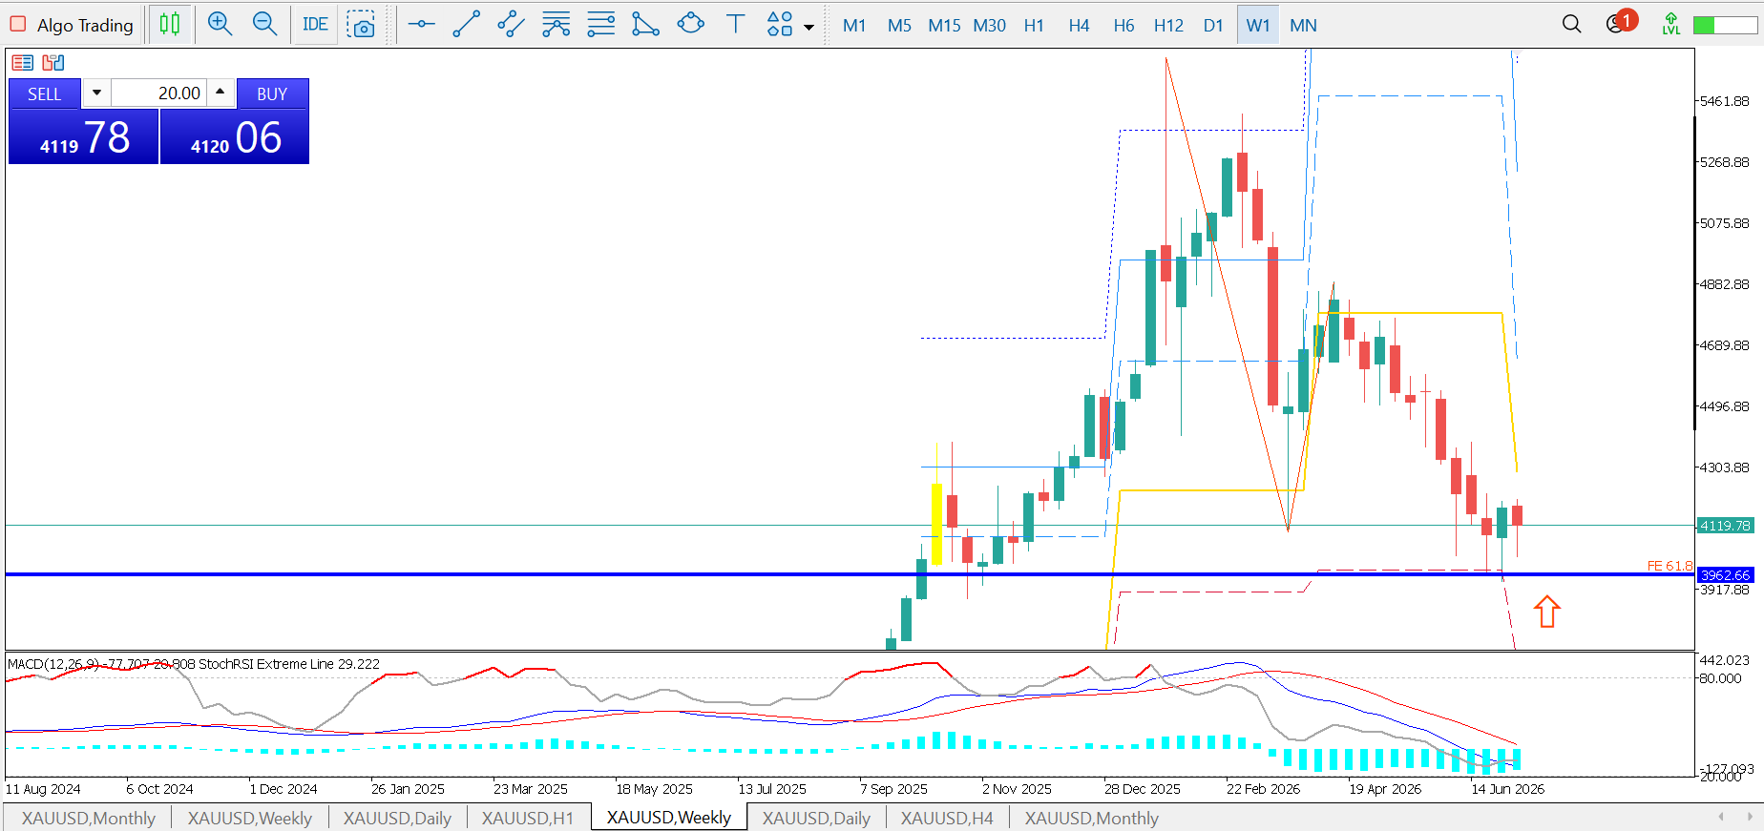Open the search magnifier

1571,24
